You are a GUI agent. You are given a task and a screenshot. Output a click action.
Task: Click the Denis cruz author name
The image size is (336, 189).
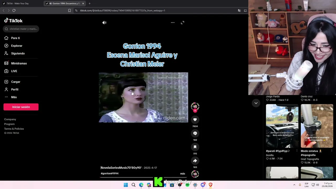point(307,96)
